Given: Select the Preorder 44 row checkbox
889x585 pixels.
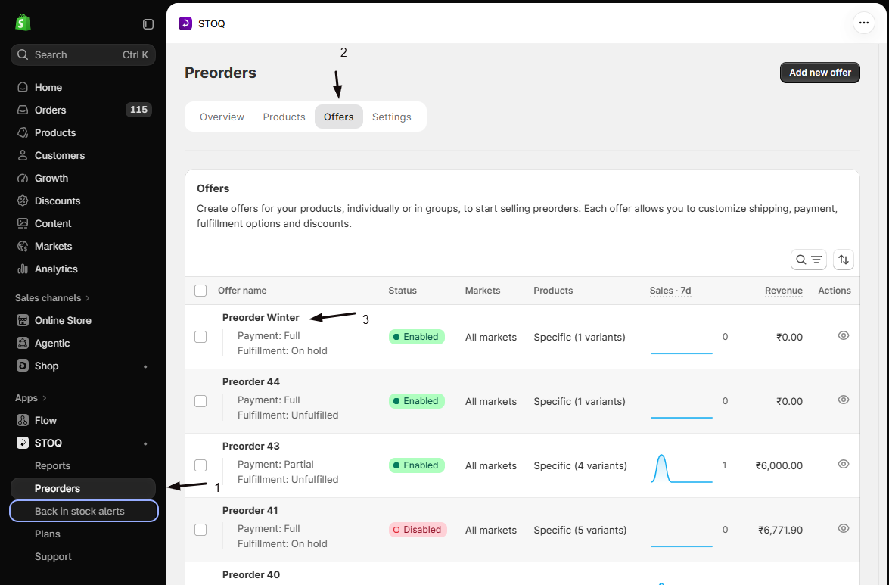Looking at the screenshot, I should point(200,401).
